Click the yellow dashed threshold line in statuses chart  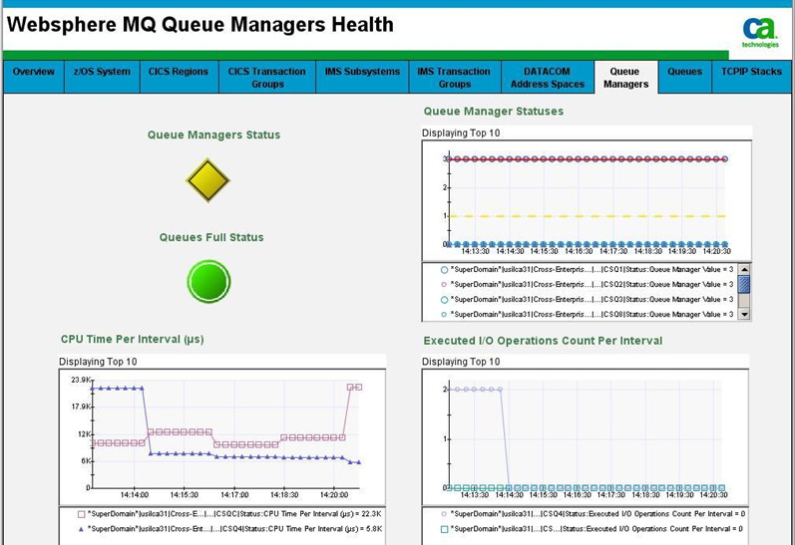click(588, 216)
